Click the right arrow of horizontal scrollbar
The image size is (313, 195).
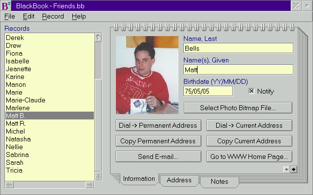[89, 185]
